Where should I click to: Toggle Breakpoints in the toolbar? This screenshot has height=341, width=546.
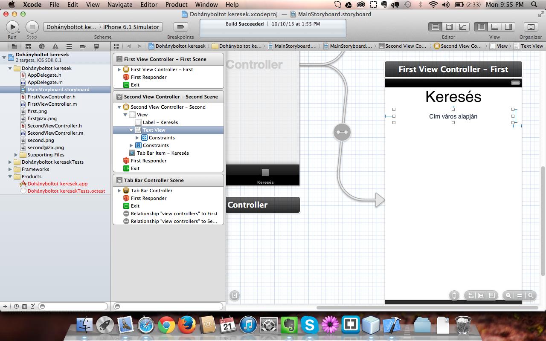(x=180, y=27)
